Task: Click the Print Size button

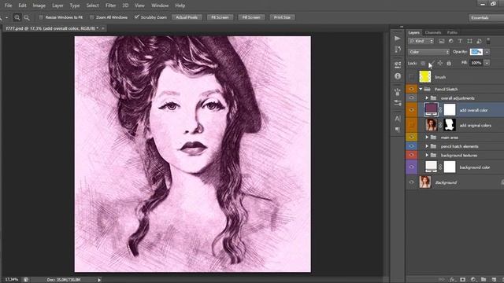Action: tap(282, 17)
